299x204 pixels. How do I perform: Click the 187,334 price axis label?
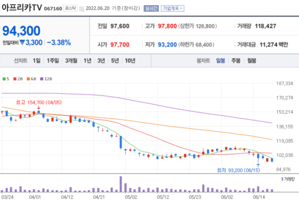[x=285, y=83]
